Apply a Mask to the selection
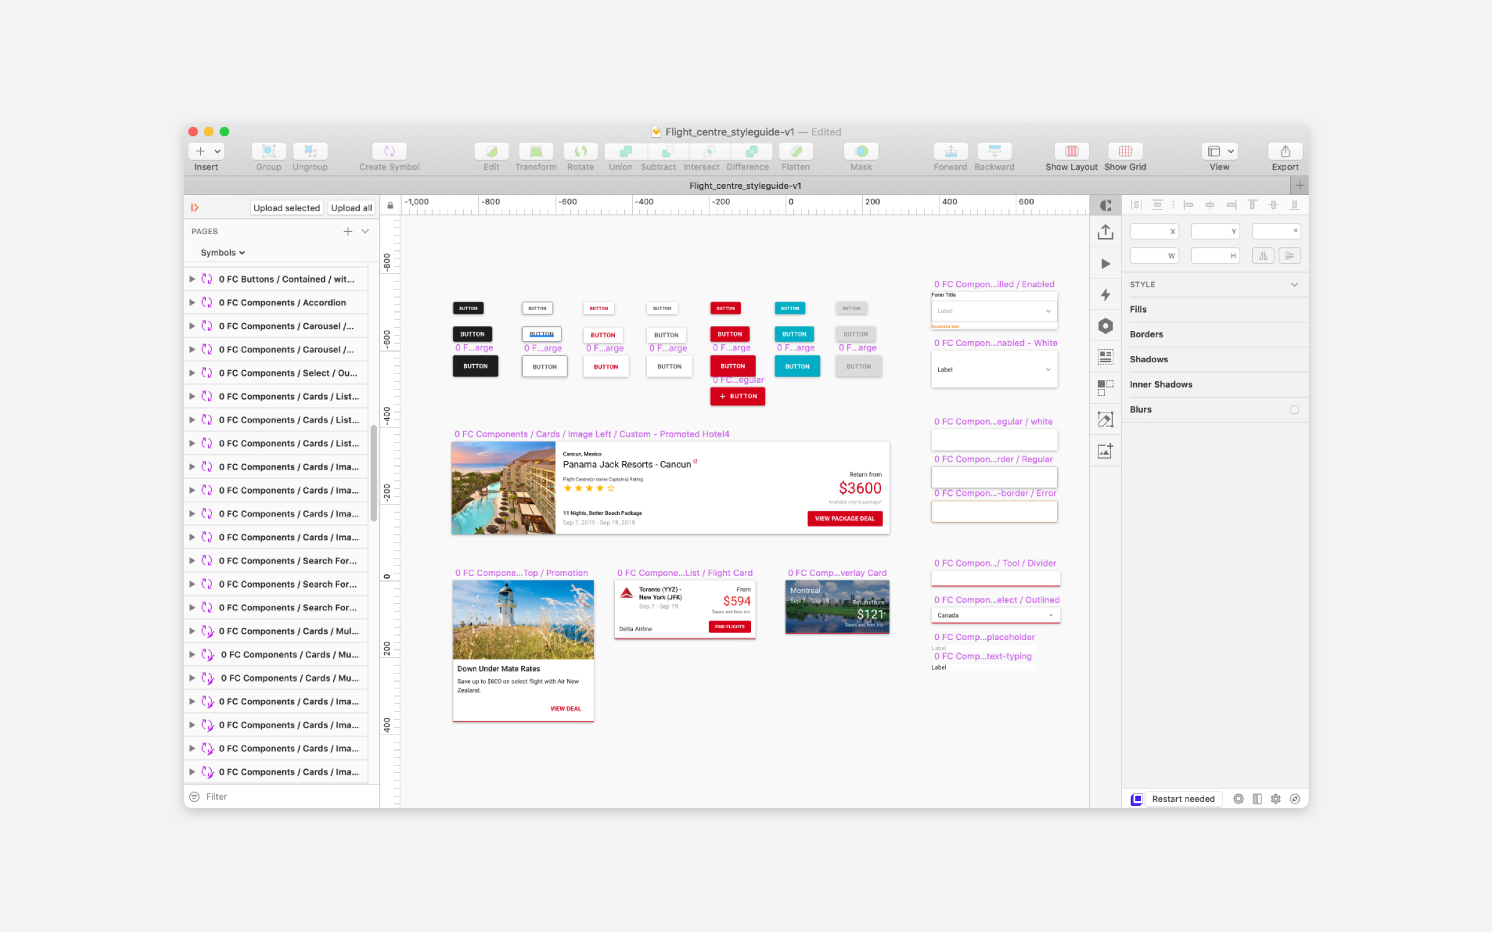This screenshot has width=1492, height=932. [860, 152]
